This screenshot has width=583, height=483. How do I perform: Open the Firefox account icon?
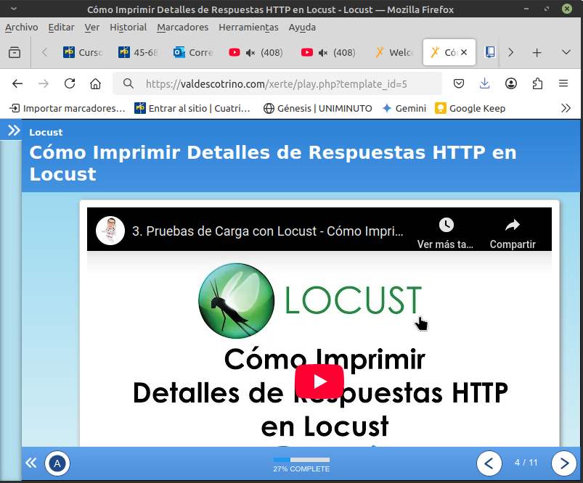coord(511,83)
